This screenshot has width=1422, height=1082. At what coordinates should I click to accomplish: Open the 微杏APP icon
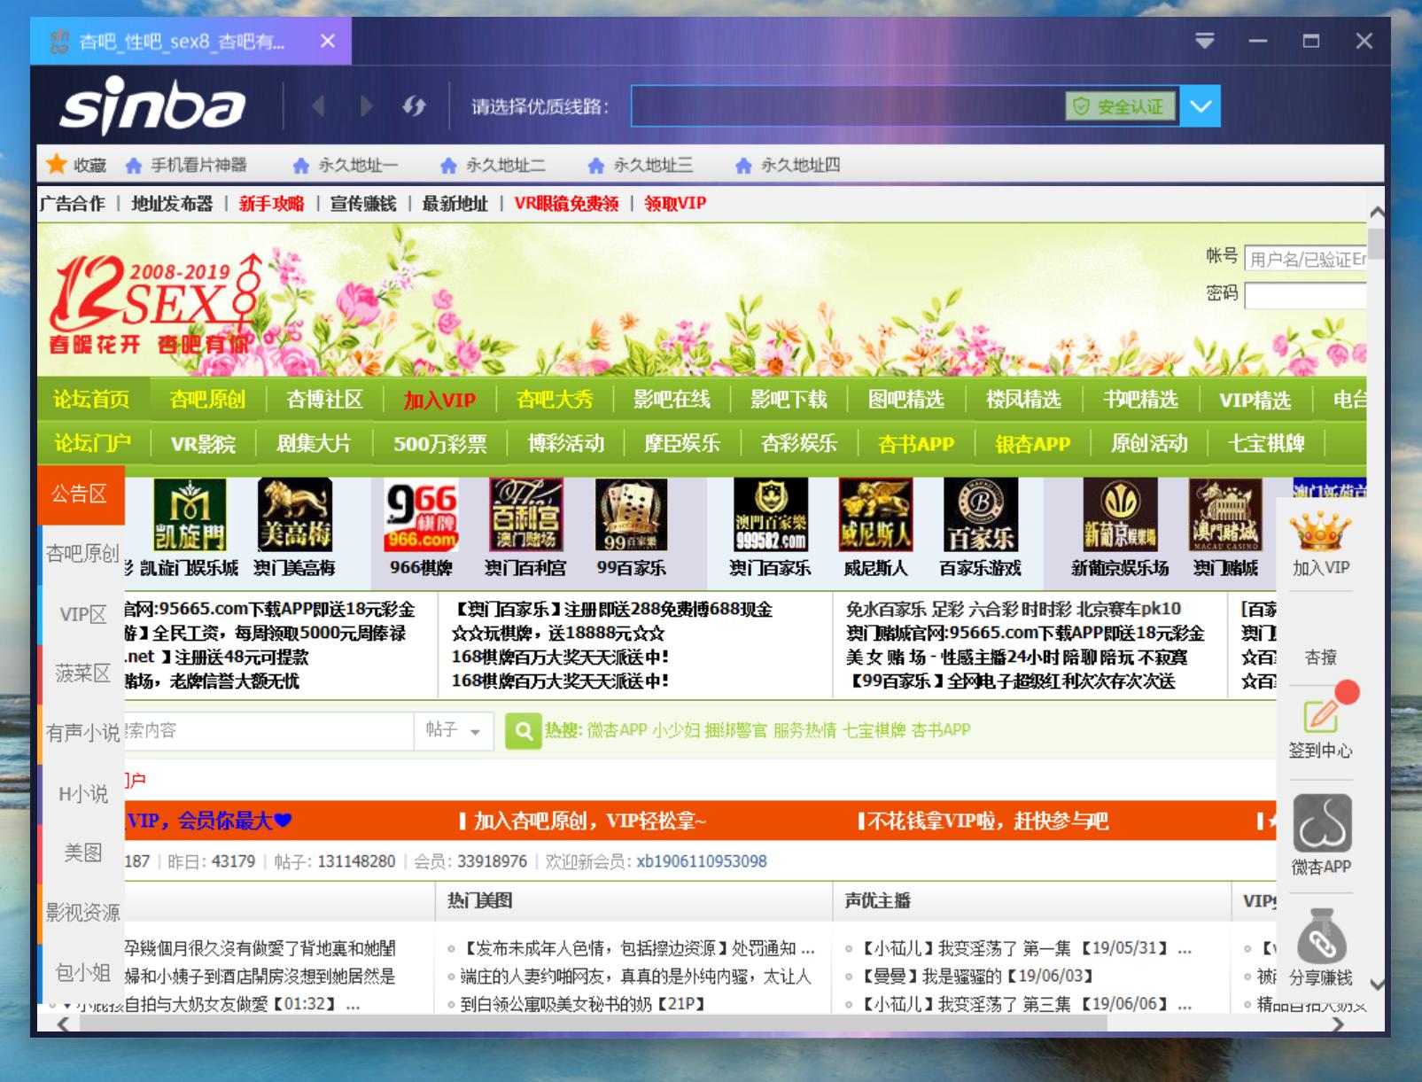1322,822
